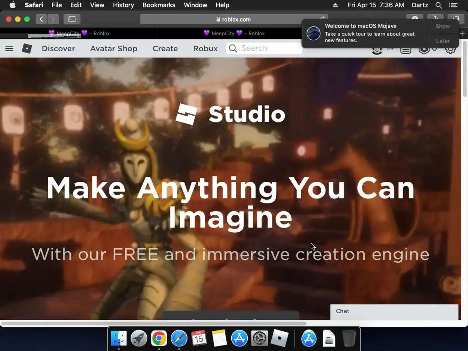The width and height of the screenshot is (468, 351).
Task: Open Calendar from the Dock
Action: click(199, 339)
